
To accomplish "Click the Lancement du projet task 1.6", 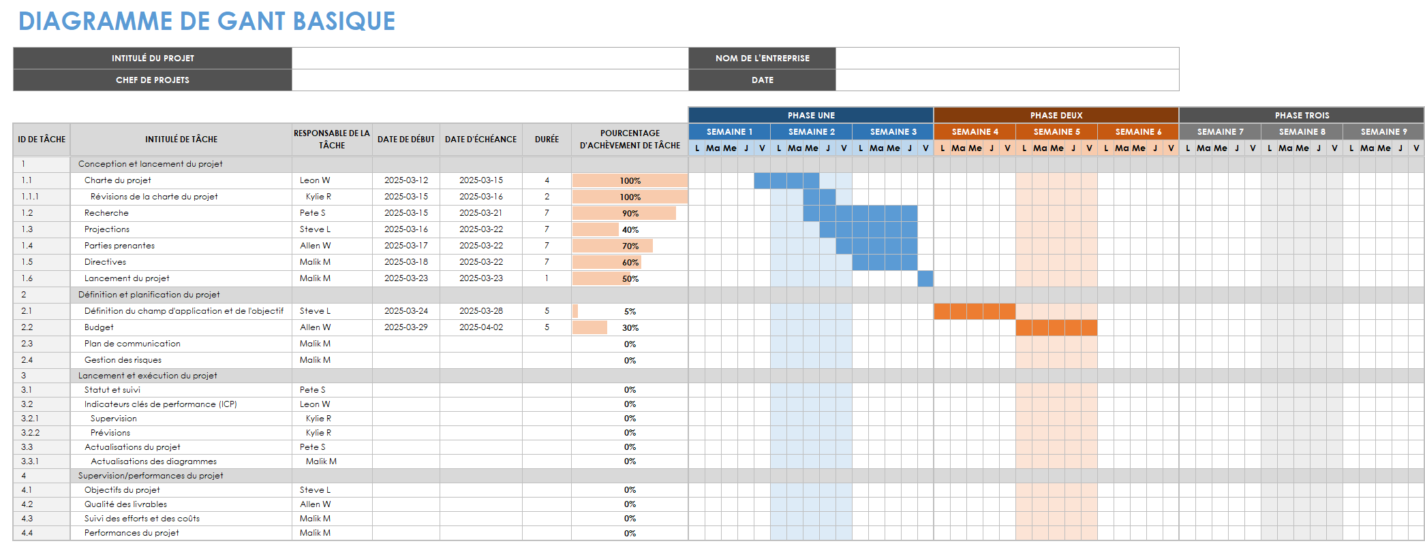I will 127,278.
